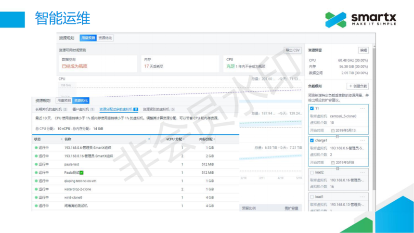The height and width of the screenshot is (233, 414).
Task: Check the load2 checkbox
Action: tap(312, 172)
